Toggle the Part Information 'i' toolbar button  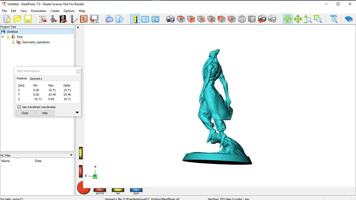pos(135,19)
